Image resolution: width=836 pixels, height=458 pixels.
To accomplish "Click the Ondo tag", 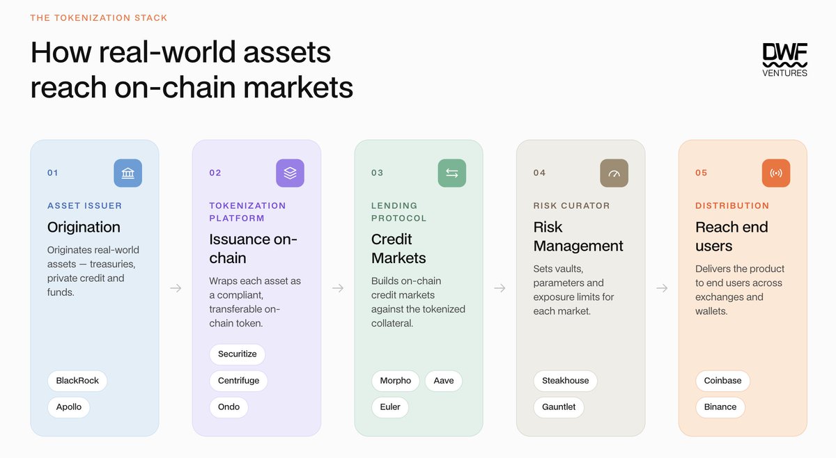I will click(229, 407).
